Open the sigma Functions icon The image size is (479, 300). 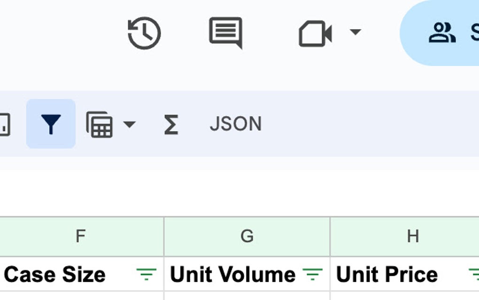[171, 125]
